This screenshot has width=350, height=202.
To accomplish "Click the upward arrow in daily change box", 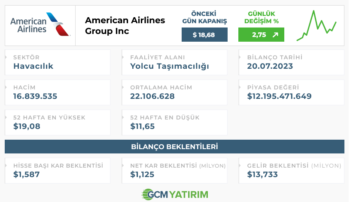I will click(x=276, y=35).
